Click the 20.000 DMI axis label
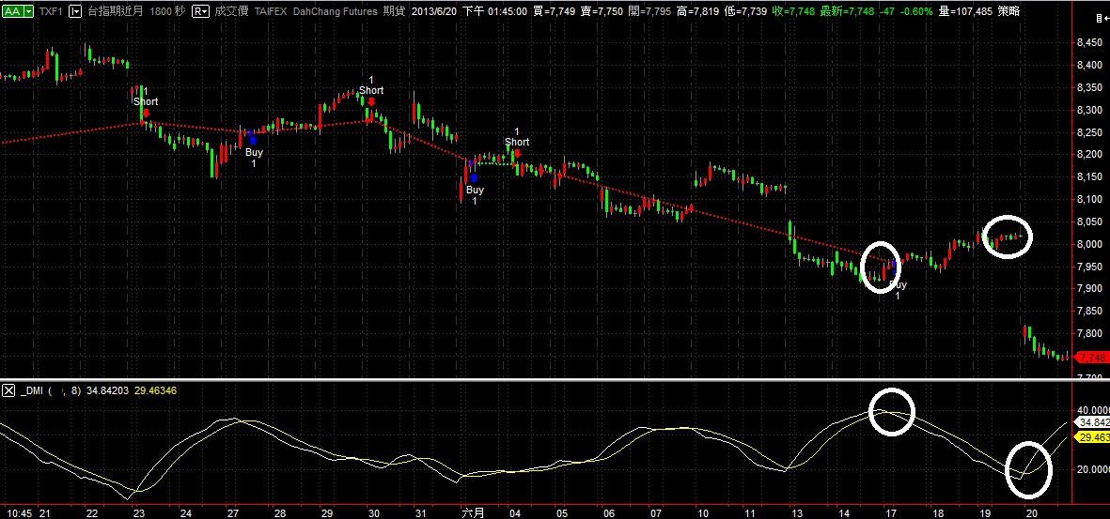The image size is (1110, 519). 1092,469
